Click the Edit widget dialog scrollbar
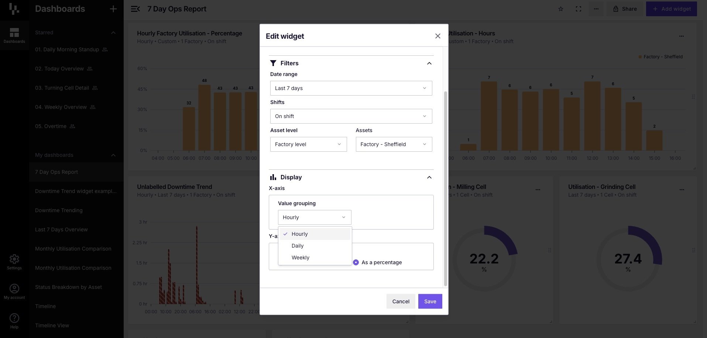Viewport: 707px width, 338px height. (445, 188)
